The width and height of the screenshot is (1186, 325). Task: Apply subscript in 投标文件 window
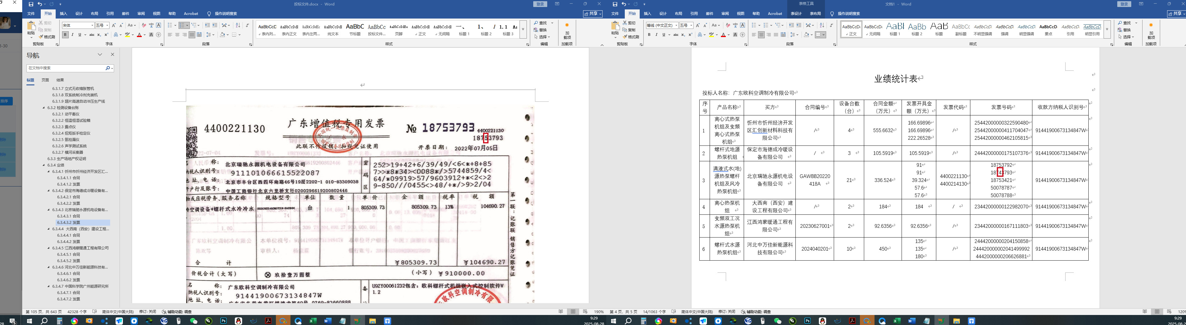[99, 35]
